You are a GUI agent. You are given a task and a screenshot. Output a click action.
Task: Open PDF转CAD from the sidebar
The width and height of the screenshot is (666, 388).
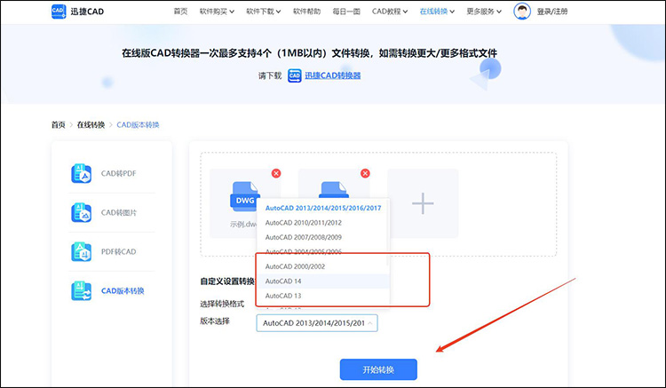[118, 252]
